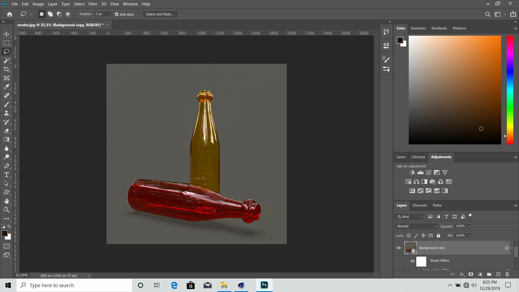Click the Select and Mask button
The image size is (519, 292).
point(160,14)
